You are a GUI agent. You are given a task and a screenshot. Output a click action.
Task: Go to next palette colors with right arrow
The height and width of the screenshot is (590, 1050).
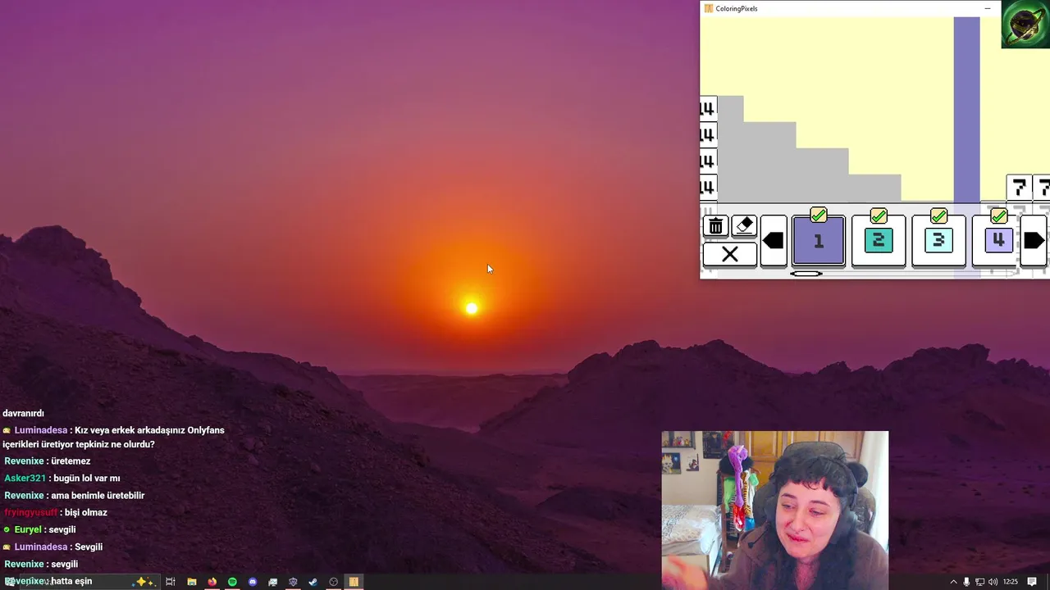(1034, 241)
